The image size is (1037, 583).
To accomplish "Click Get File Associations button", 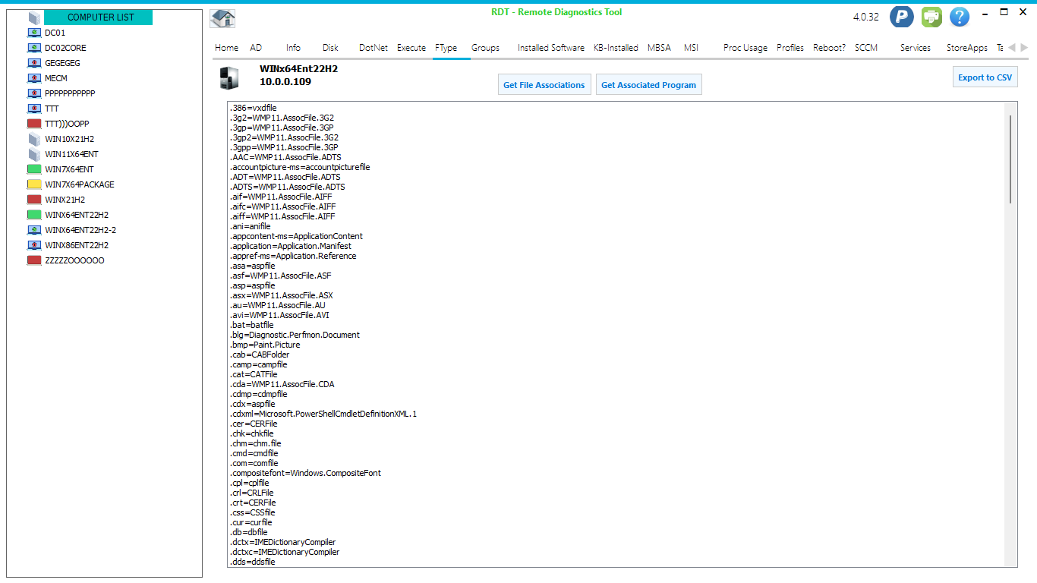I will tap(544, 84).
